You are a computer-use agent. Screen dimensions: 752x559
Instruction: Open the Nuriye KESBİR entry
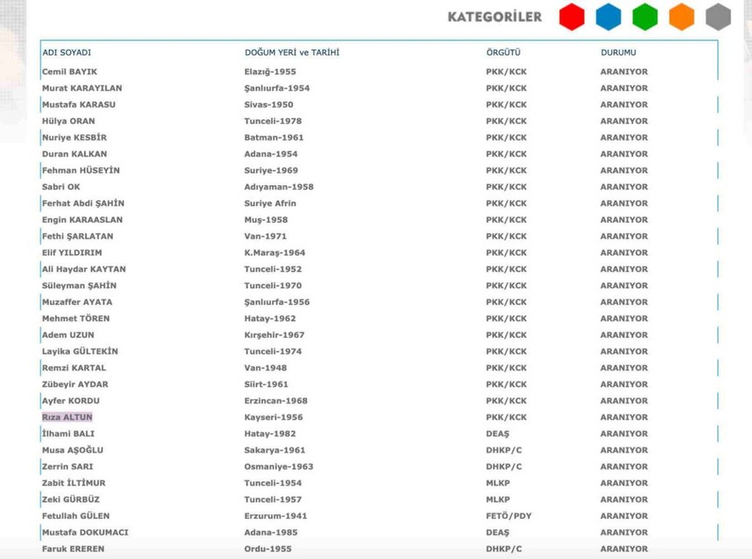tap(74, 137)
